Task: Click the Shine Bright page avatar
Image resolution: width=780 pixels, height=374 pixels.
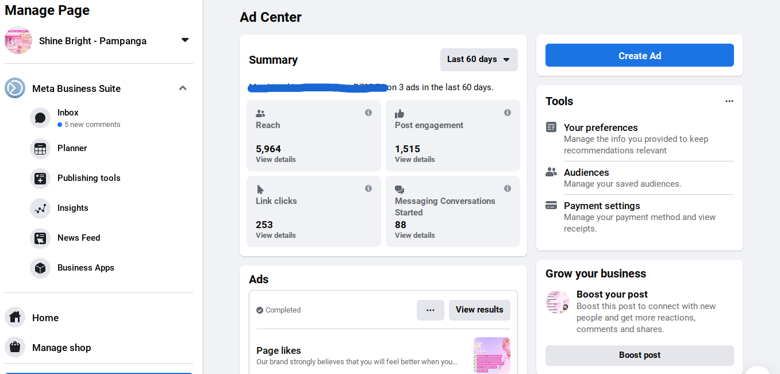Action: pyautogui.click(x=18, y=40)
